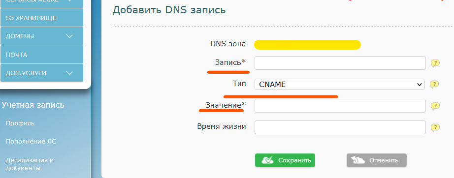Click help icon next to Значение field
This screenshot has width=454, height=178.
click(435, 106)
